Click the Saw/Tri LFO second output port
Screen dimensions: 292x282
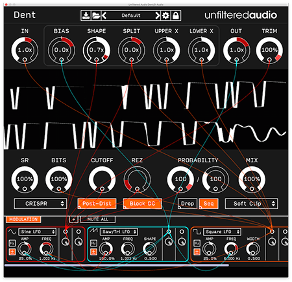click(x=182, y=232)
